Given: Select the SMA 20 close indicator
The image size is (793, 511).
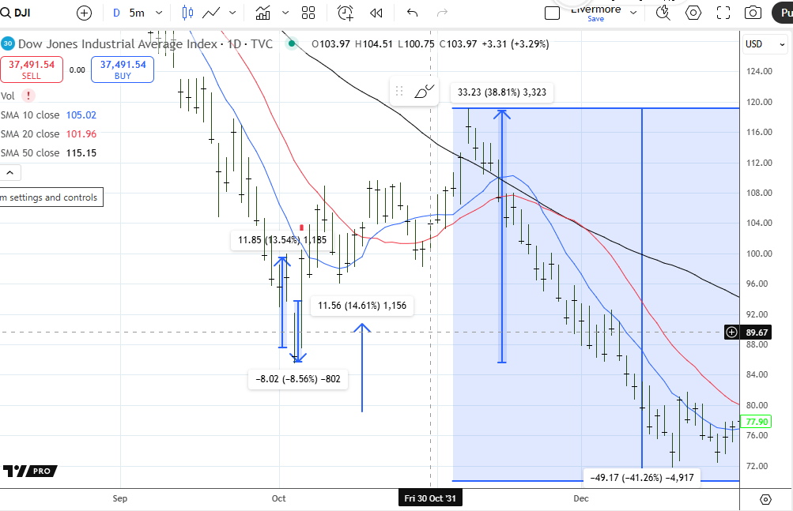Looking at the screenshot, I should point(48,134).
